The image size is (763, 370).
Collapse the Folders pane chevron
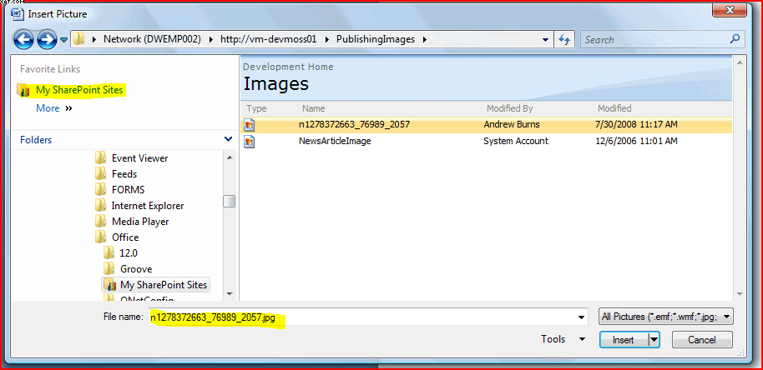click(x=229, y=140)
